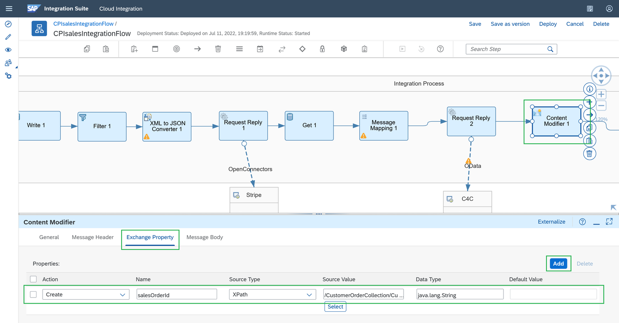Click the trash icon in the editor toolbar
Screen dimensions: 619x323
(218, 49)
